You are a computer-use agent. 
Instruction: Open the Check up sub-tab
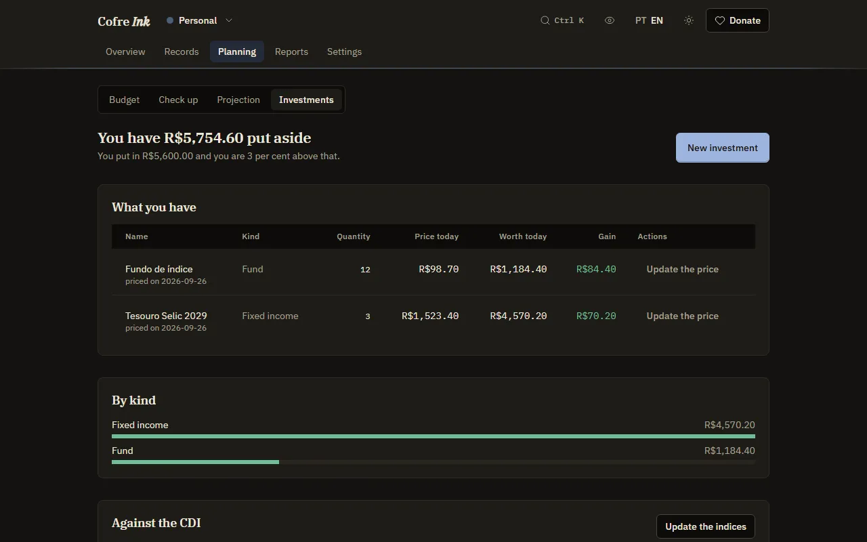(178, 100)
